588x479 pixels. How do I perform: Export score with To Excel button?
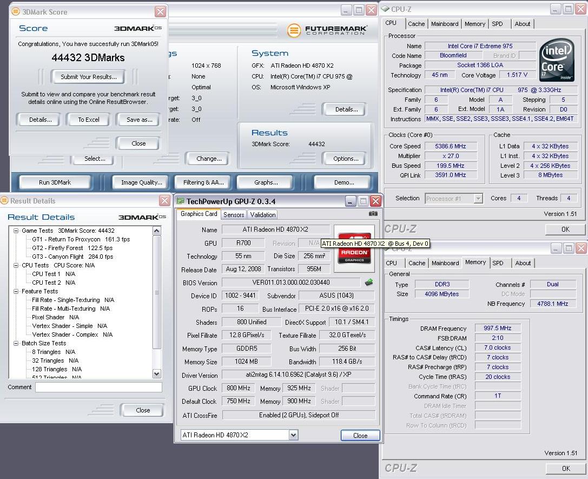coord(89,120)
